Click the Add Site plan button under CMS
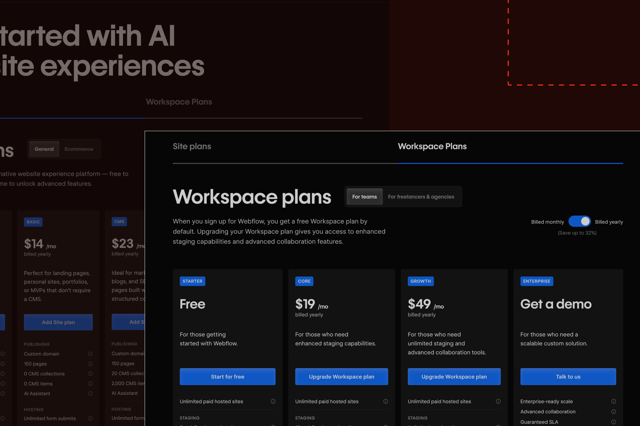The image size is (640, 426). click(x=128, y=322)
